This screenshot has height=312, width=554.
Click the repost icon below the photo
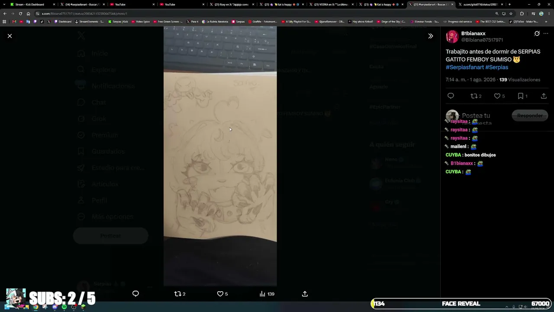180,294
